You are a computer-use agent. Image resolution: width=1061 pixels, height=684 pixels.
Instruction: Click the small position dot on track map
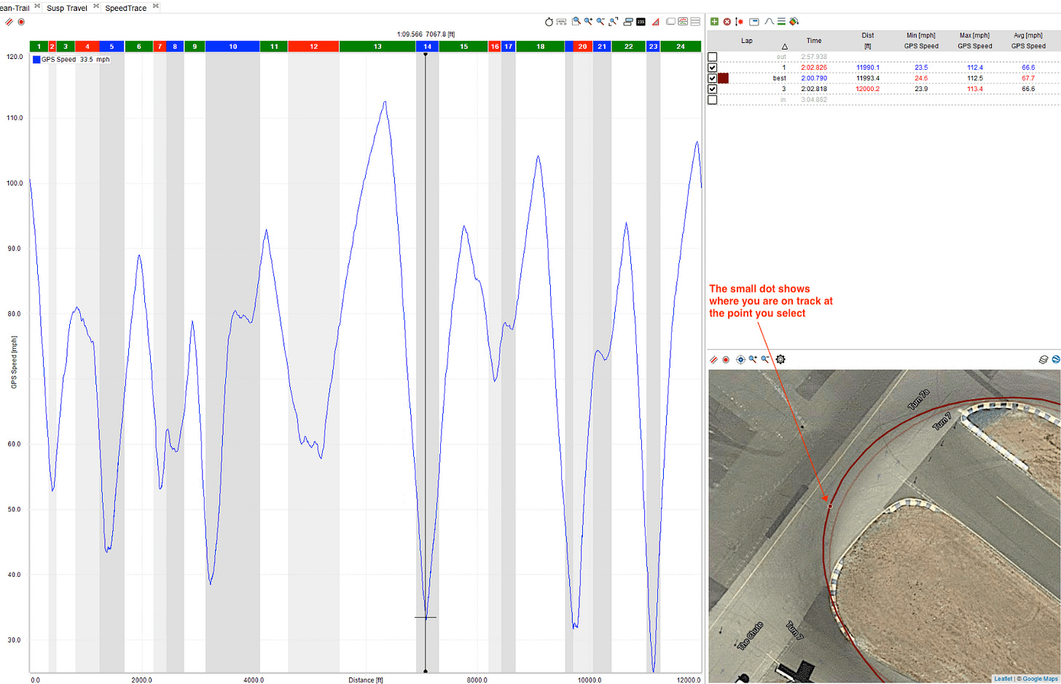[830, 506]
